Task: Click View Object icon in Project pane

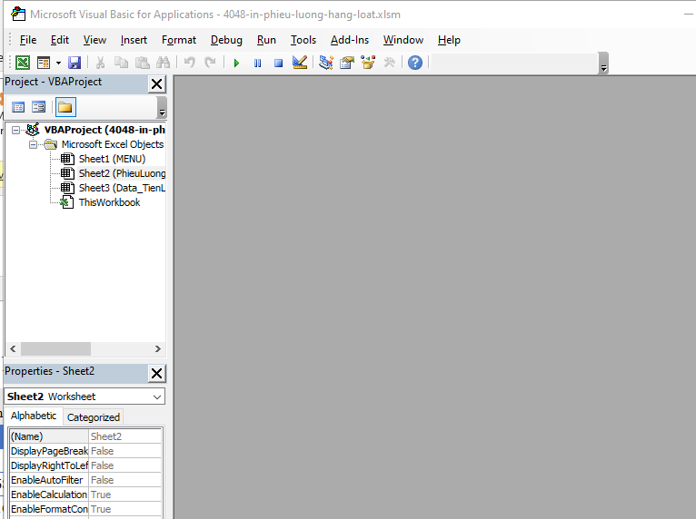Action: [39, 107]
